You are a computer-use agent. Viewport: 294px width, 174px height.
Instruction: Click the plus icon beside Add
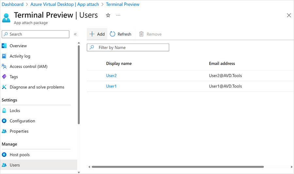92,34
